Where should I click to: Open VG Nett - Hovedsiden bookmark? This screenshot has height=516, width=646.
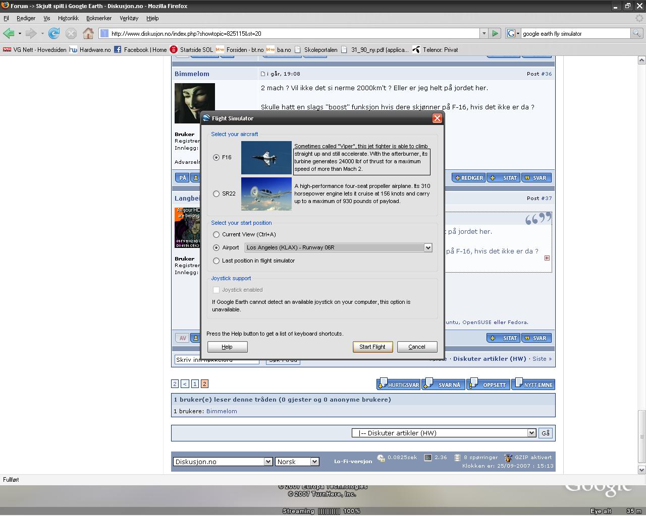click(x=34, y=49)
